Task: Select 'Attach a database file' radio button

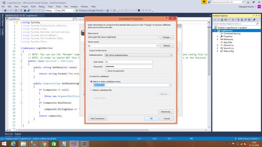Action: coord(91,90)
